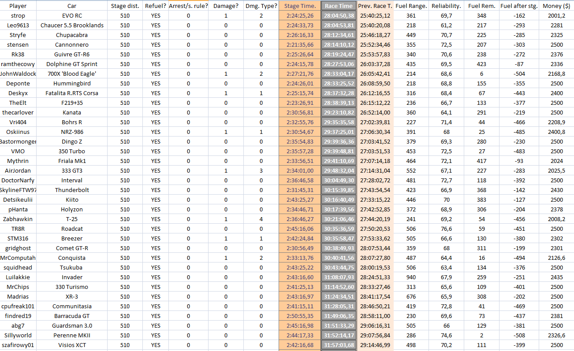574x351 pixels.
Task: Click reliability cell showing 76,6
Action: pyautogui.click(x=447, y=229)
